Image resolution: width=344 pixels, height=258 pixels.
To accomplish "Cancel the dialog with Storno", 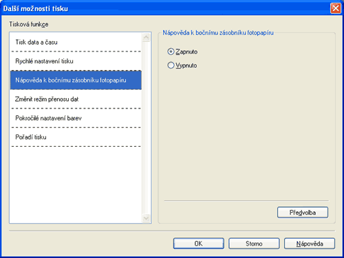I will click(x=254, y=244).
